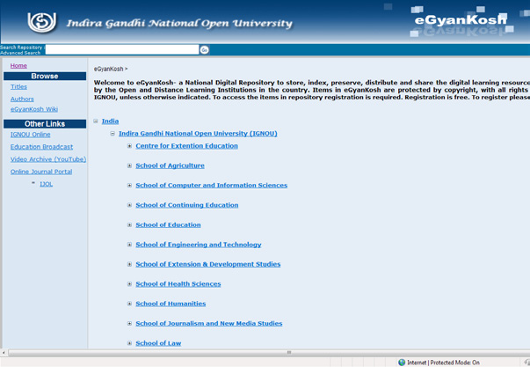
Task: Go to the Home link
Action: (18, 66)
